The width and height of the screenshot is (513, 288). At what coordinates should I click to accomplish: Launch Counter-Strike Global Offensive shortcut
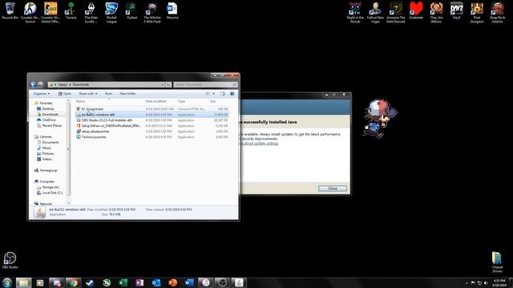(50, 13)
